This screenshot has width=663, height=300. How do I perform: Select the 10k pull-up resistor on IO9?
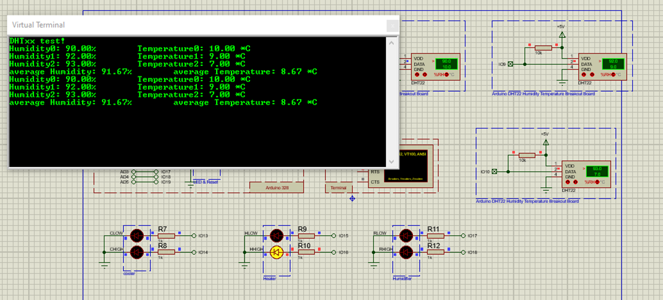[x=543, y=47]
